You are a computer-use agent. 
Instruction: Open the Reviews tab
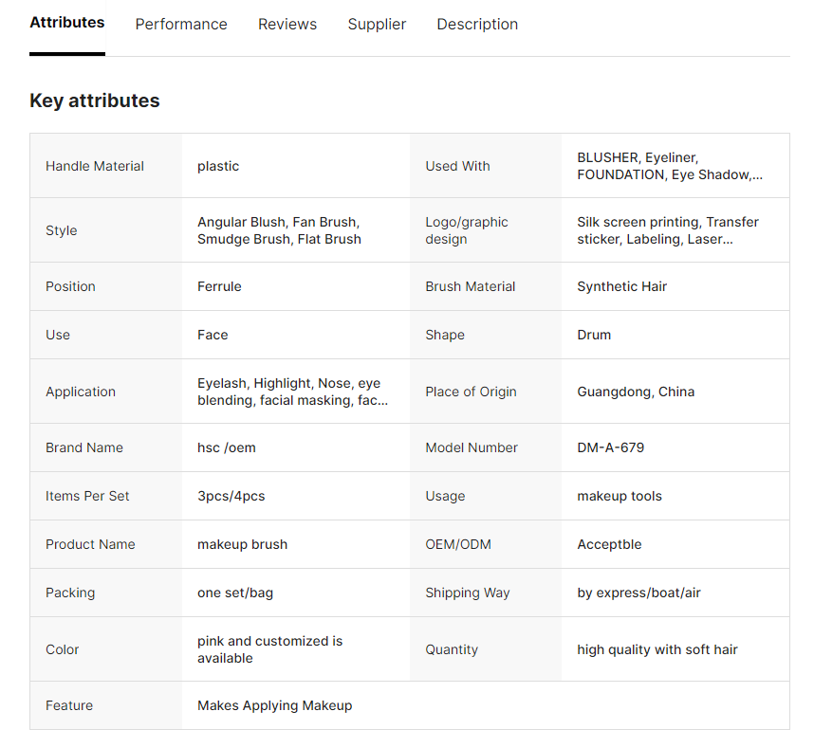coord(287,25)
